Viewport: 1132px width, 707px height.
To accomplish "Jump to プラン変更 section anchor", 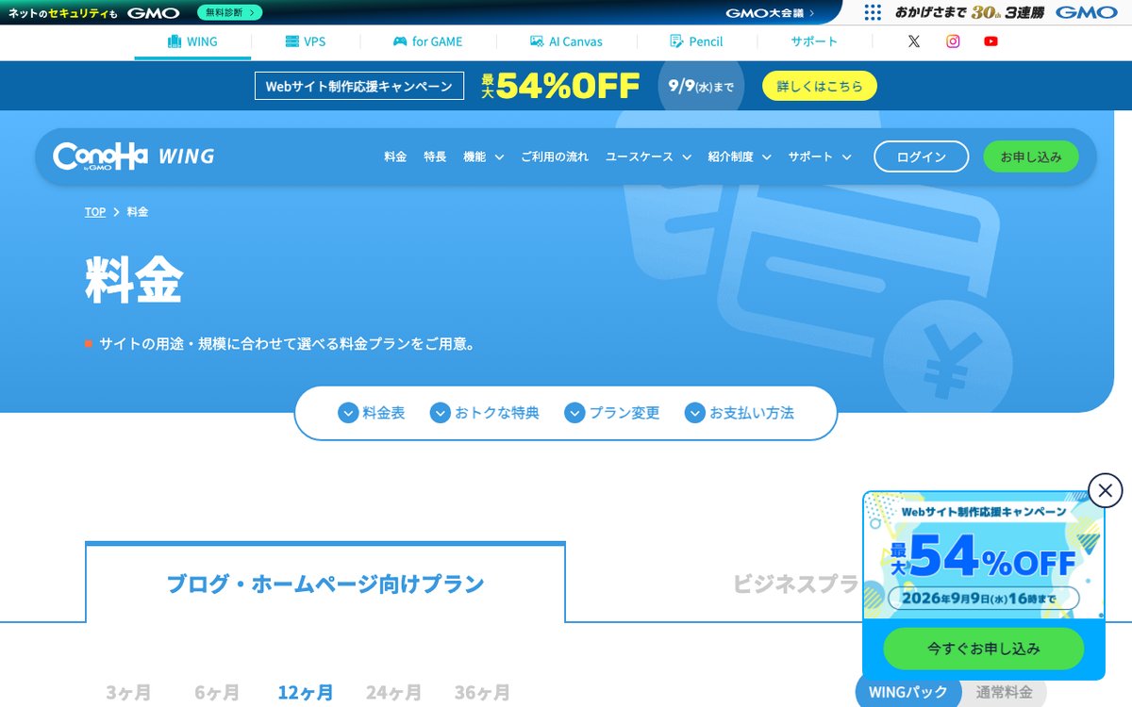I will tap(612, 413).
